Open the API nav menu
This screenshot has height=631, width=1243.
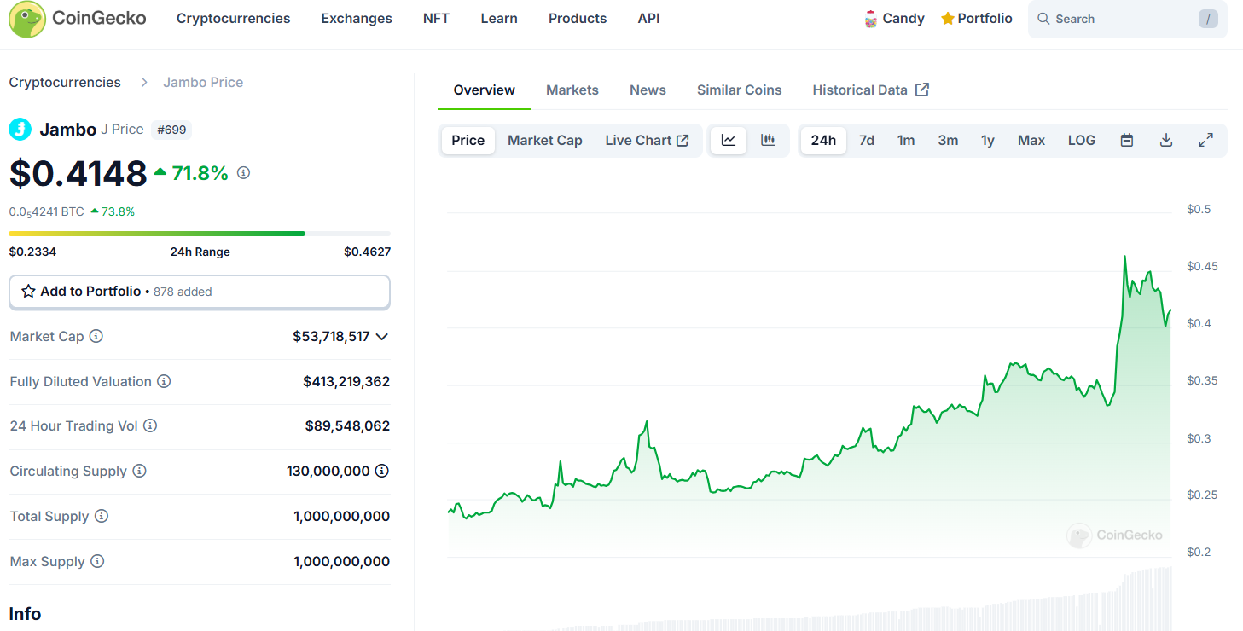648,19
